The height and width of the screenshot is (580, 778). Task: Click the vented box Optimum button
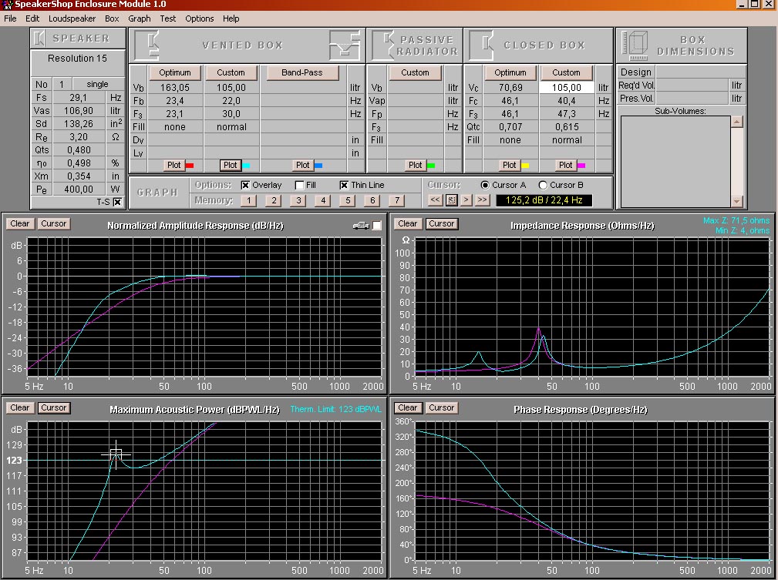coord(174,72)
